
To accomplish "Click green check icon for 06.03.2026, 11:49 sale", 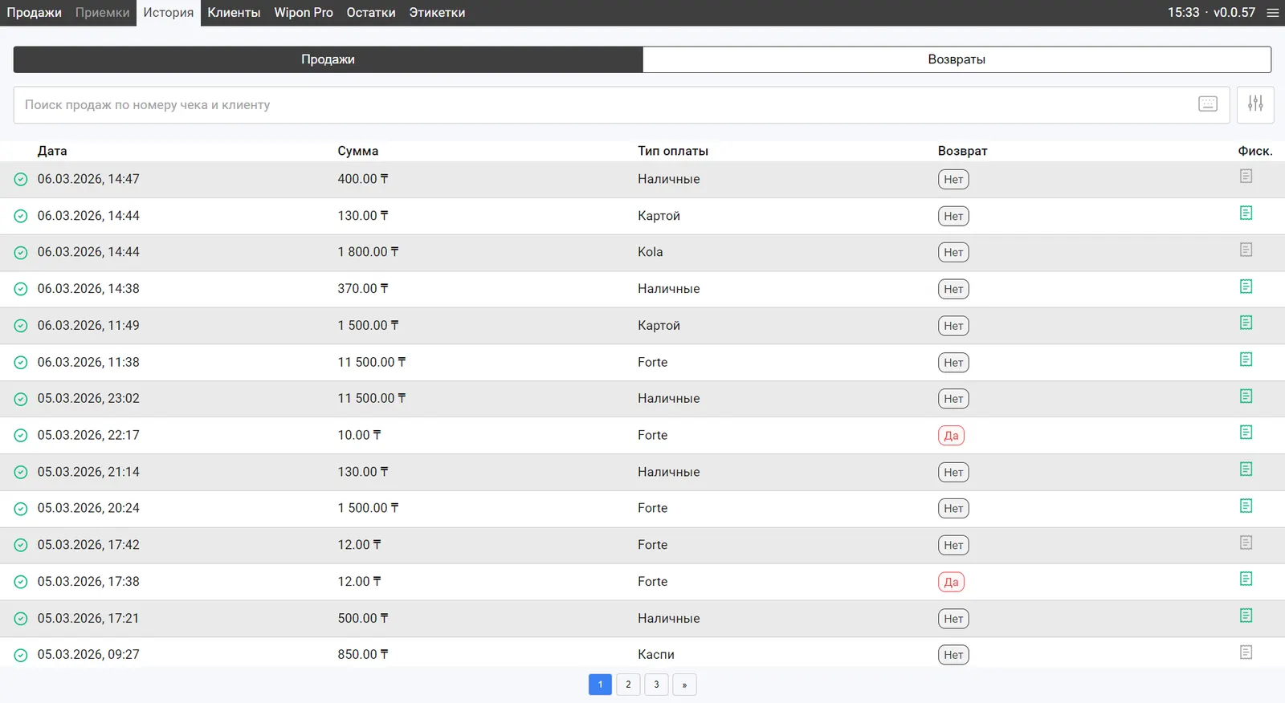I will point(21,326).
